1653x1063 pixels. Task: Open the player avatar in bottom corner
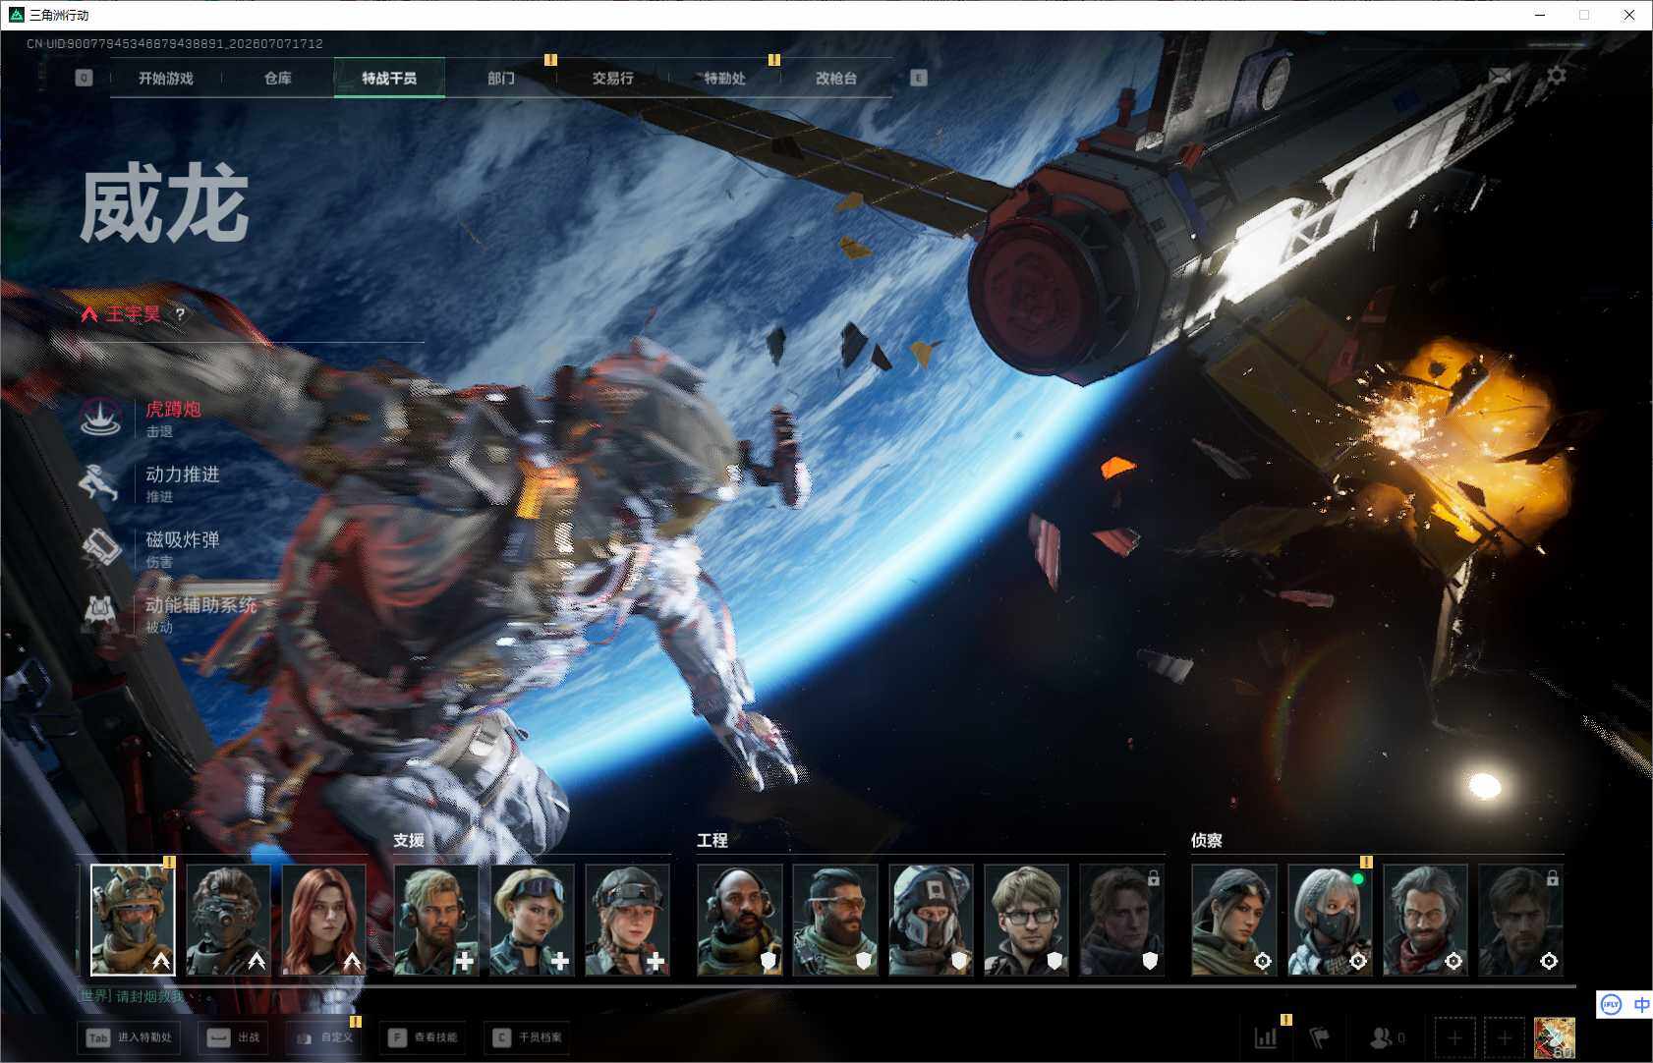(1555, 1038)
